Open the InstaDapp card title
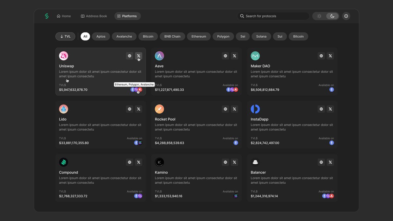 pyautogui.click(x=259, y=119)
